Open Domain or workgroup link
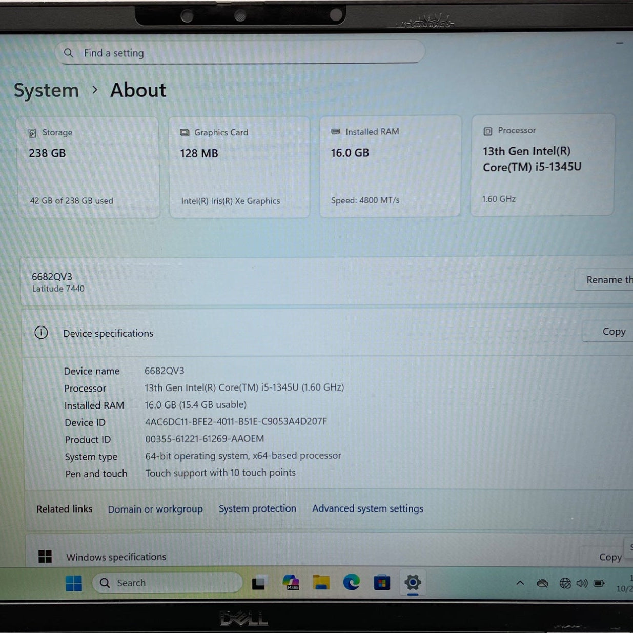The height and width of the screenshot is (633, 633). [x=155, y=509]
